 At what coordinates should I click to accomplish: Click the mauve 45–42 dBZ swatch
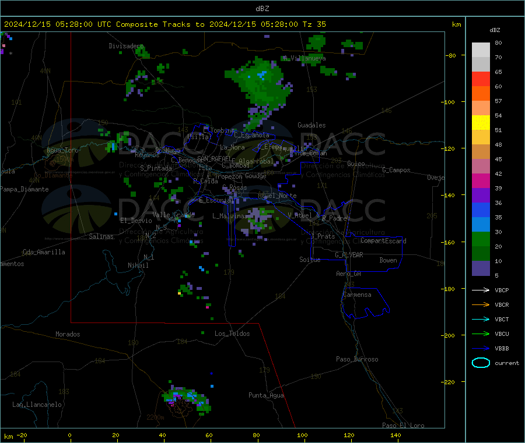pyautogui.click(x=481, y=166)
